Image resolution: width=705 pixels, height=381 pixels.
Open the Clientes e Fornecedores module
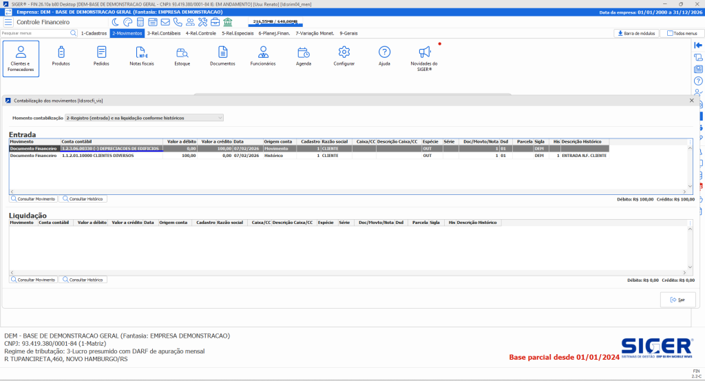[x=21, y=58]
